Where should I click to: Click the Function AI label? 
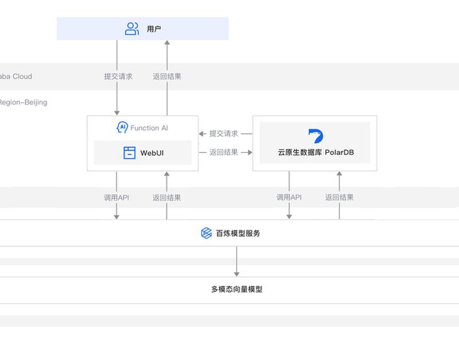pyautogui.click(x=149, y=128)
